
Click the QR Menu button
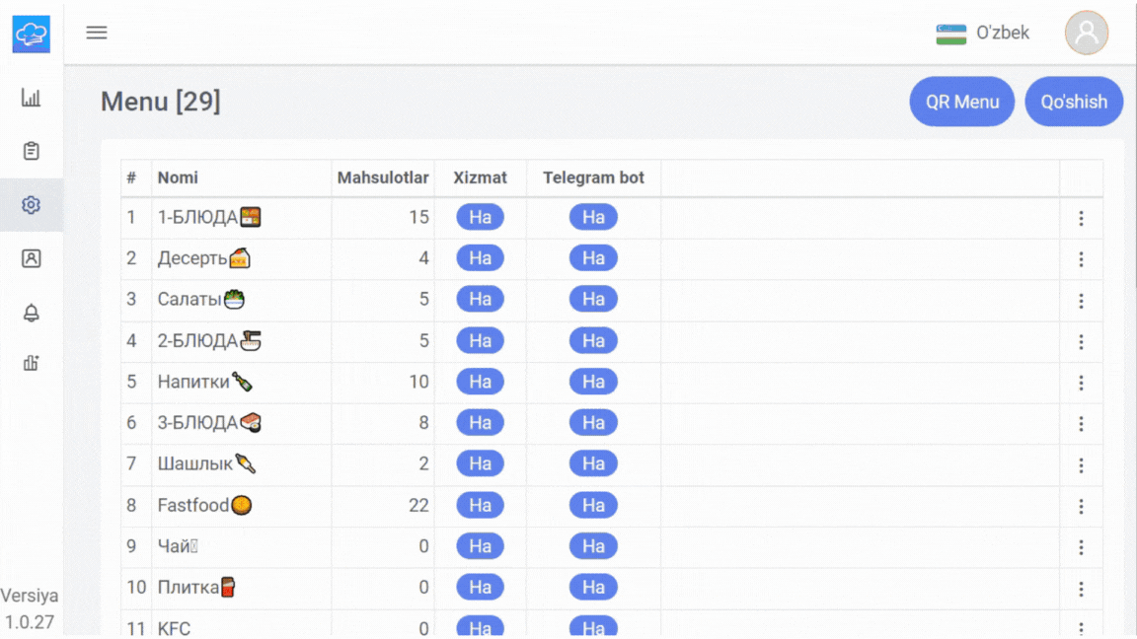coord(962,102)
